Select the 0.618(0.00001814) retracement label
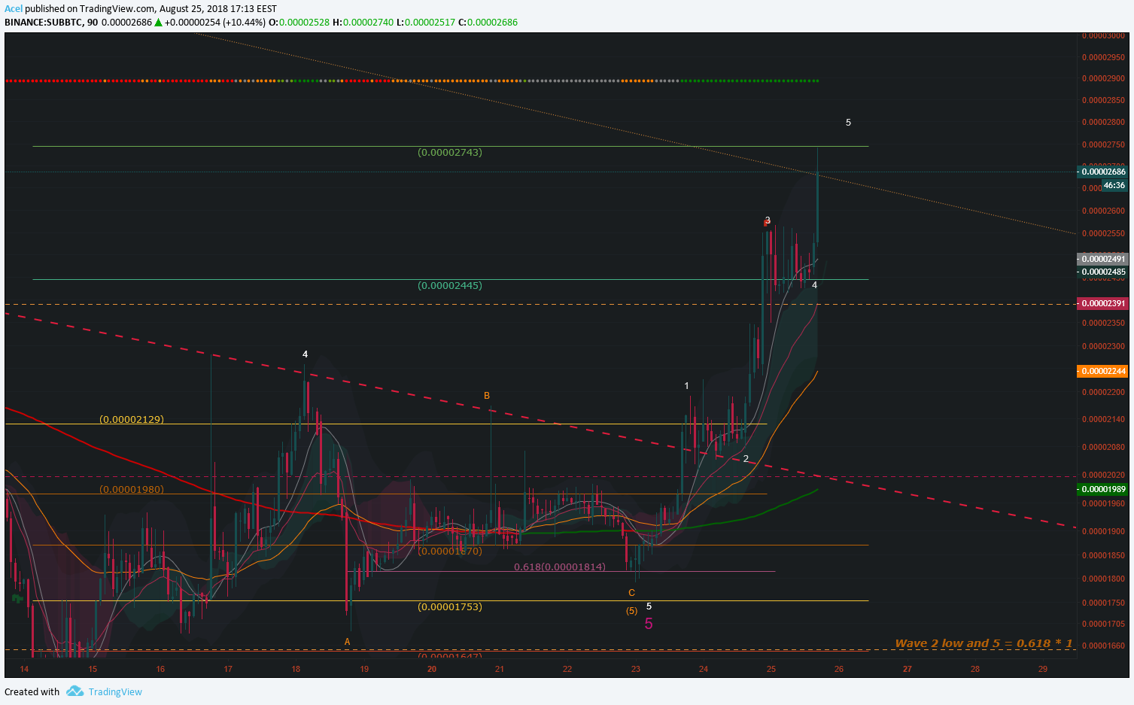 coord(560,567)
